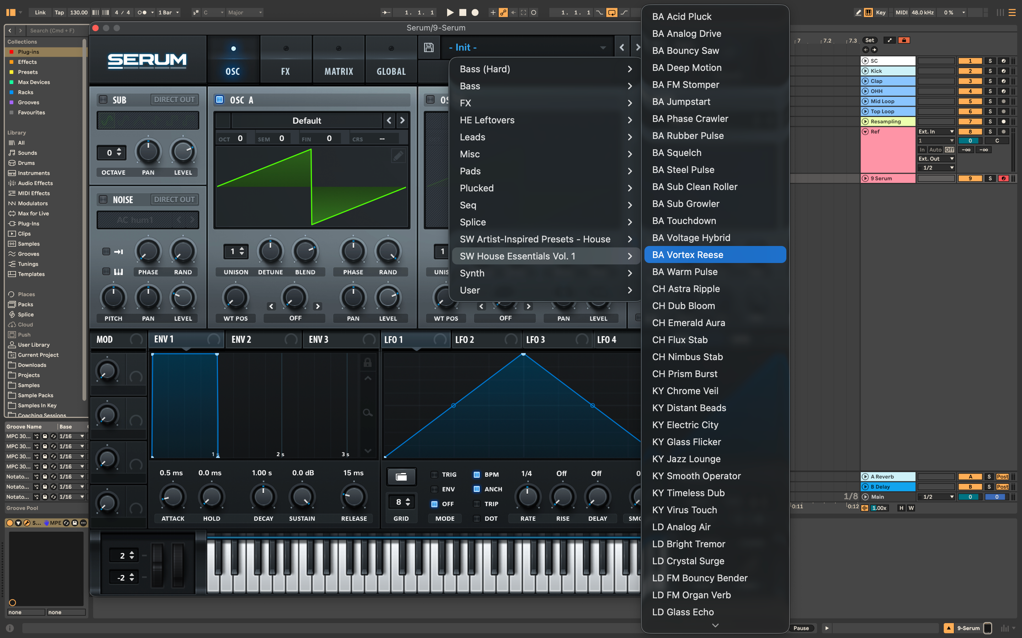
Task: Open the OSC A wavetable edit pencil
Action: 398,156
